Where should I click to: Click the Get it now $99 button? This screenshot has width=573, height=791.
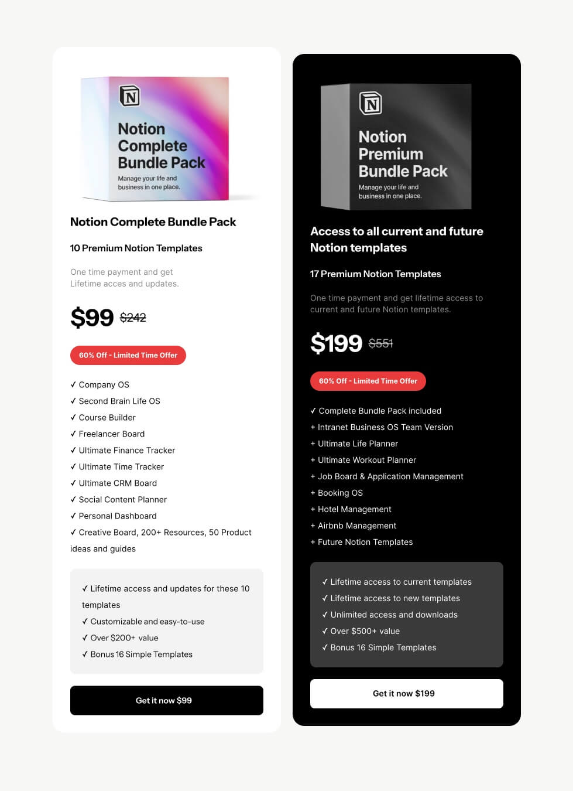166,700
